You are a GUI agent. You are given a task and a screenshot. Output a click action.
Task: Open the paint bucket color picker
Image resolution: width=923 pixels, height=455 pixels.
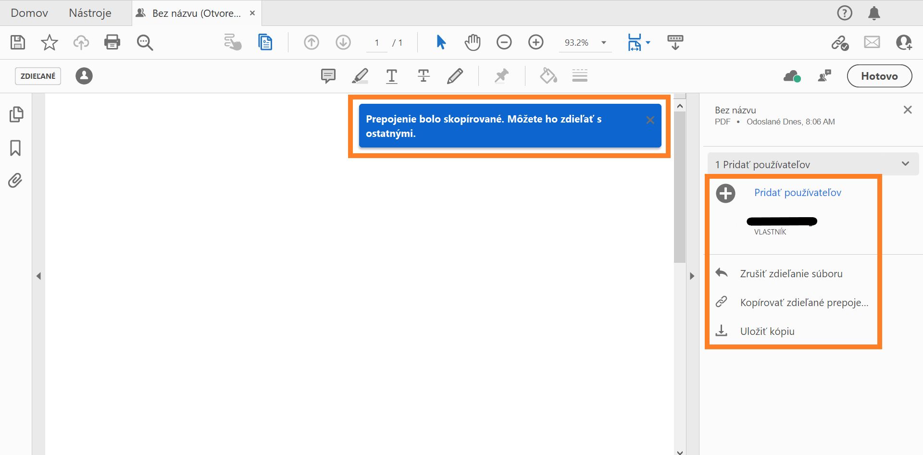point(549,76)
